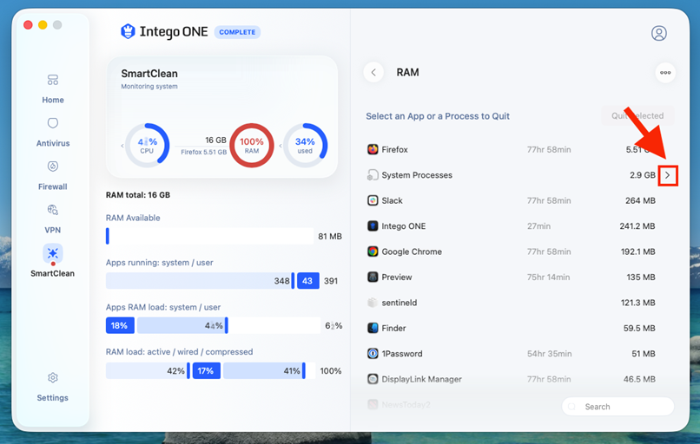Screen dimensions: 700x444
Task: Open the Home section in sidebar
Action: point(53,88)
